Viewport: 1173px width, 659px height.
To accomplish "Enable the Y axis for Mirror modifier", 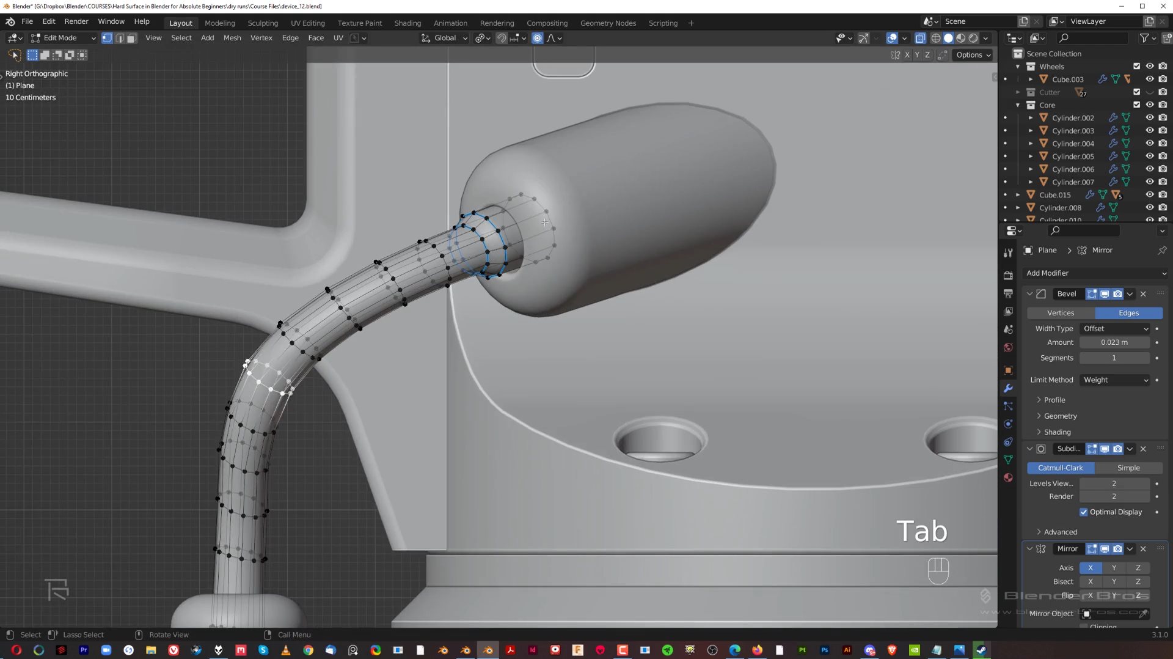I will coord(1114,567).
